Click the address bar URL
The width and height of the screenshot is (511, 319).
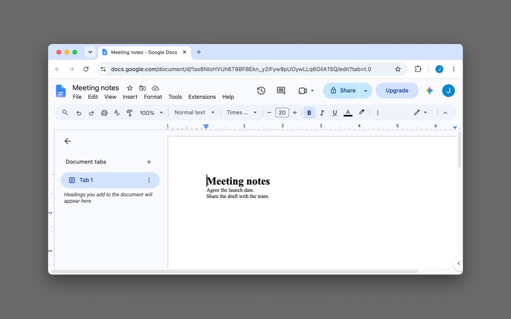click(241, 69)
